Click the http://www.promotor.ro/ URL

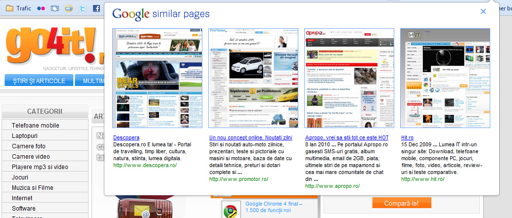pos(239,179)
